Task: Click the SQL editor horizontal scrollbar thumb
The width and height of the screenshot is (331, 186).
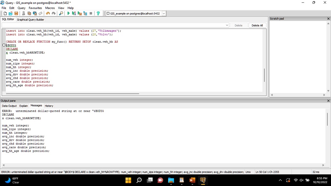Action: tap(72, 93)
